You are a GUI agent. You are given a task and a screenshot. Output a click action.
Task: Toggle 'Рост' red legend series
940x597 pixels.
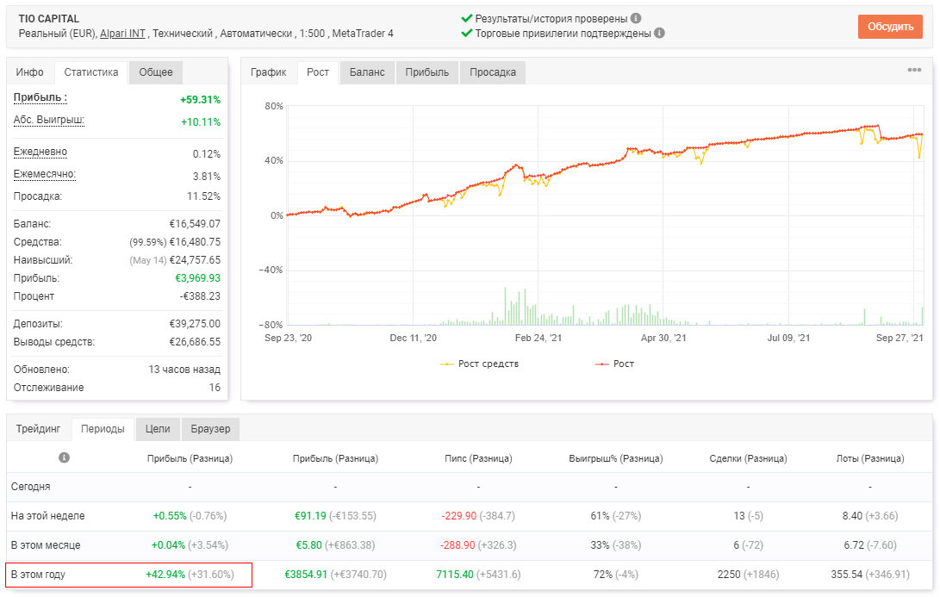[x=614, y=364]
